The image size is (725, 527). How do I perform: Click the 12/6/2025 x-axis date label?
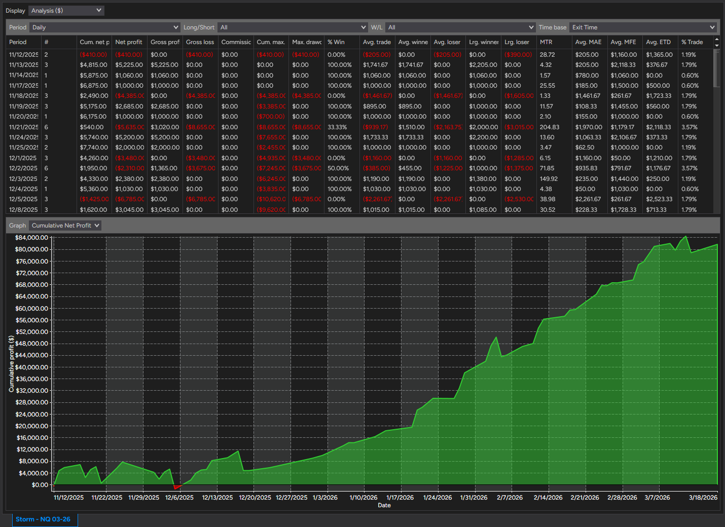pos(179,498)
